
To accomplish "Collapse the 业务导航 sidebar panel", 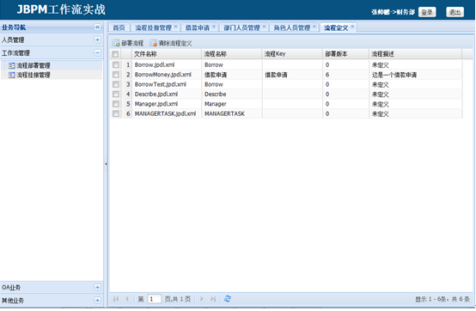I will (x=97, y=27).
